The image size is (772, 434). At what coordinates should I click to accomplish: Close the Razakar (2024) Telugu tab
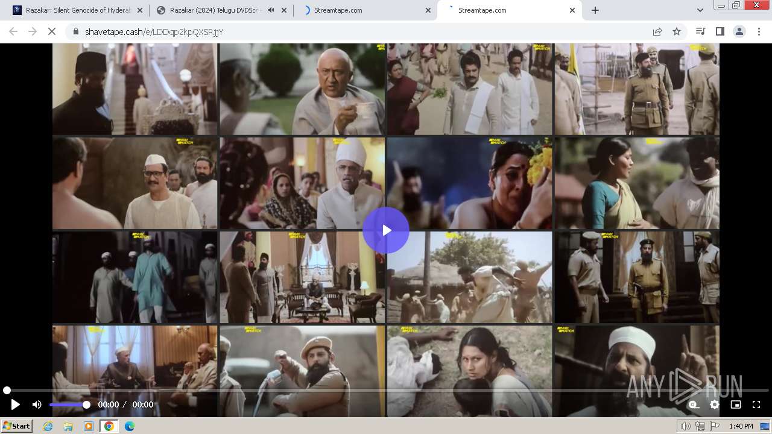coord(285,10)
